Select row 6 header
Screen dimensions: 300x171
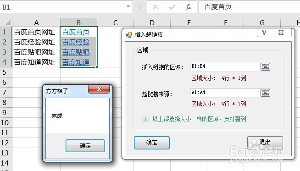(6, 83)
